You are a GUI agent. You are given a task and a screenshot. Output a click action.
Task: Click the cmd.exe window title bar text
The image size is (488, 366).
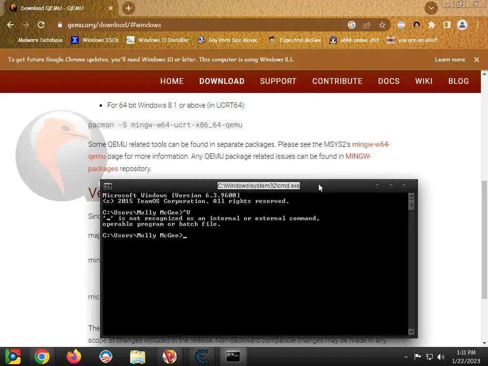coord(259,186)
